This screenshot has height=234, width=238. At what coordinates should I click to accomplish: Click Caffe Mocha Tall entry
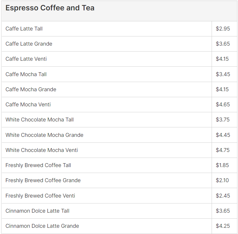point(26,74)
